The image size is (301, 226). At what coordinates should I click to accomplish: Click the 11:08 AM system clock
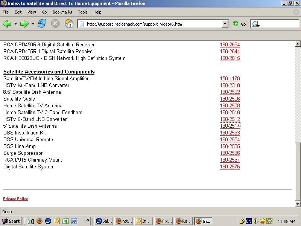tap(286, 221)
